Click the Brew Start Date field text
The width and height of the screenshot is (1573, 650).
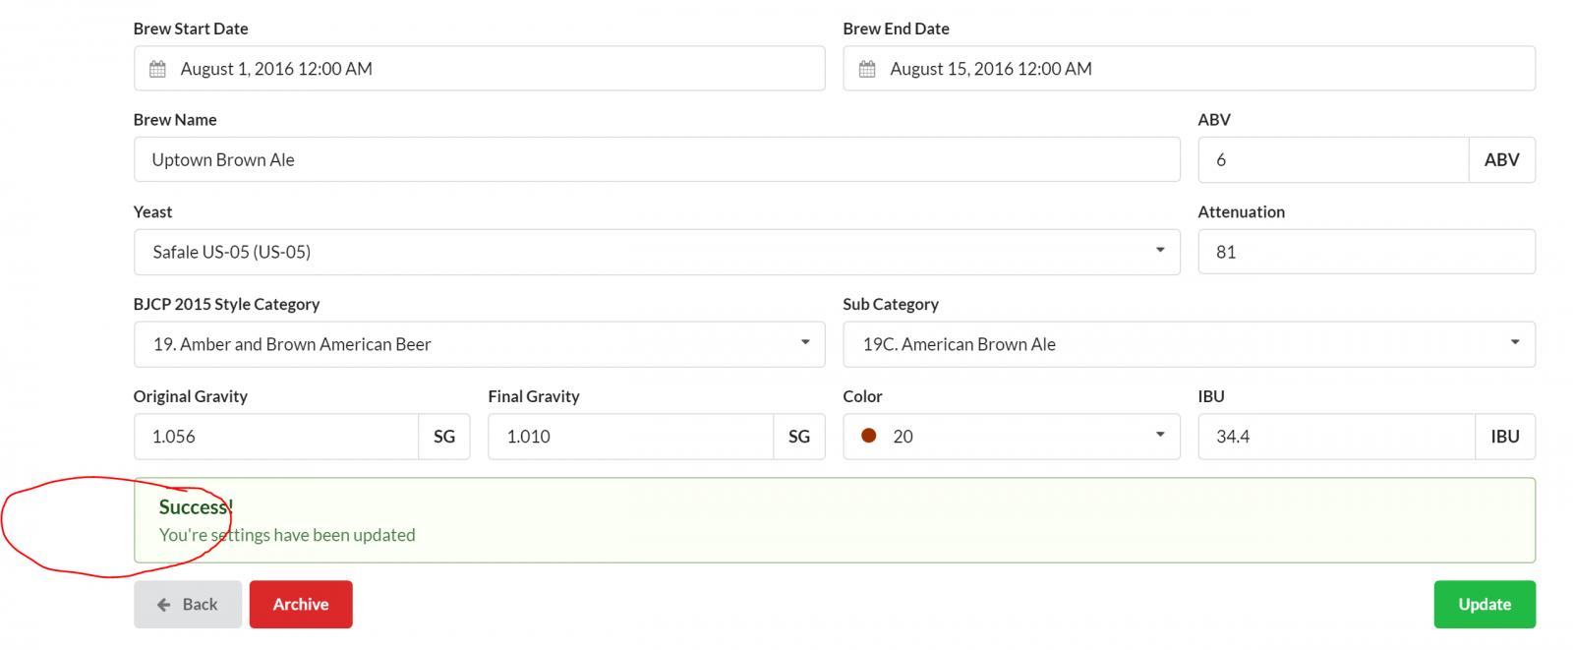click(x=276, y=69)
